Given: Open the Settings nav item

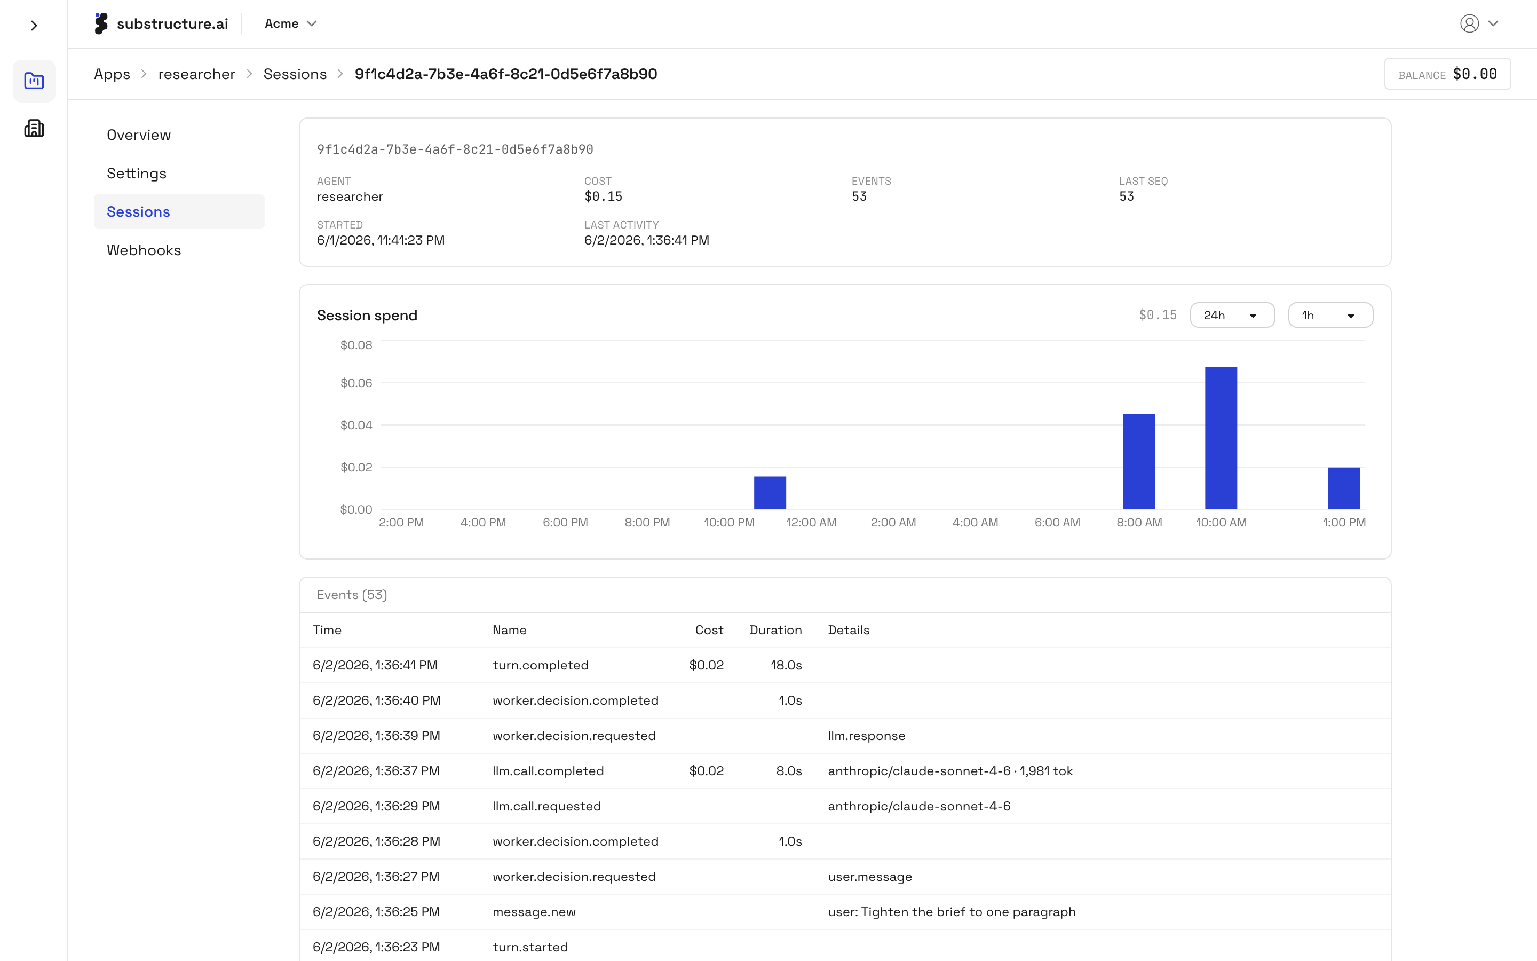Looking at the screenshot, I should (179, 173).
